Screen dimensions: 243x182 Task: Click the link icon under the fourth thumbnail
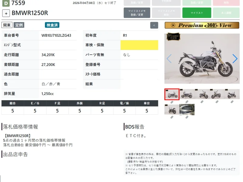217,102
